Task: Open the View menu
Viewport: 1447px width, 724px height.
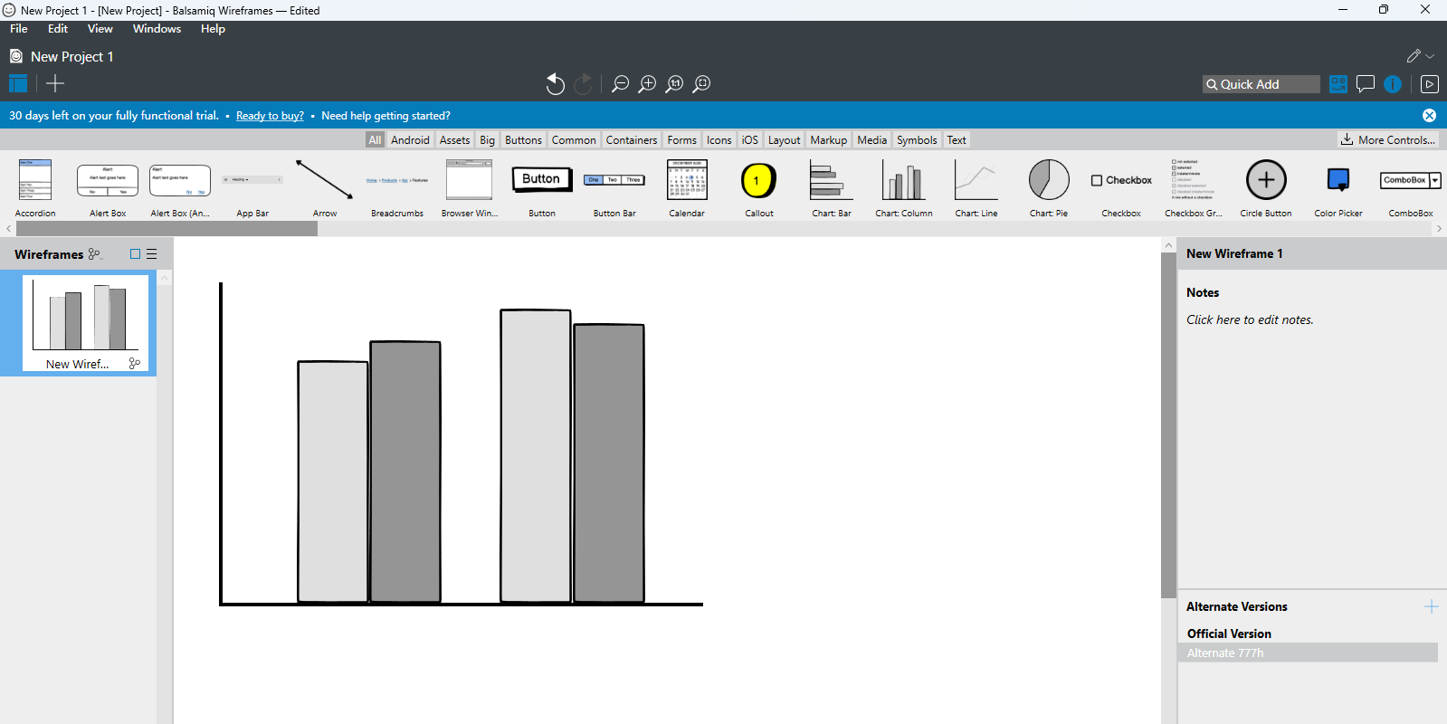Action: tap(100, 29)
